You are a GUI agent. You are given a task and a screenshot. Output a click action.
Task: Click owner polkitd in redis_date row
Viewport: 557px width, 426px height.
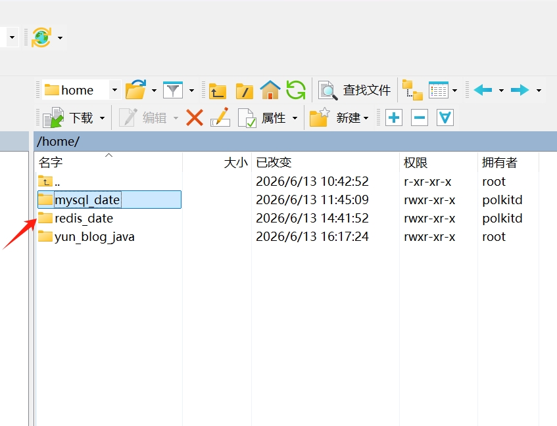click(x=502, y=218)
